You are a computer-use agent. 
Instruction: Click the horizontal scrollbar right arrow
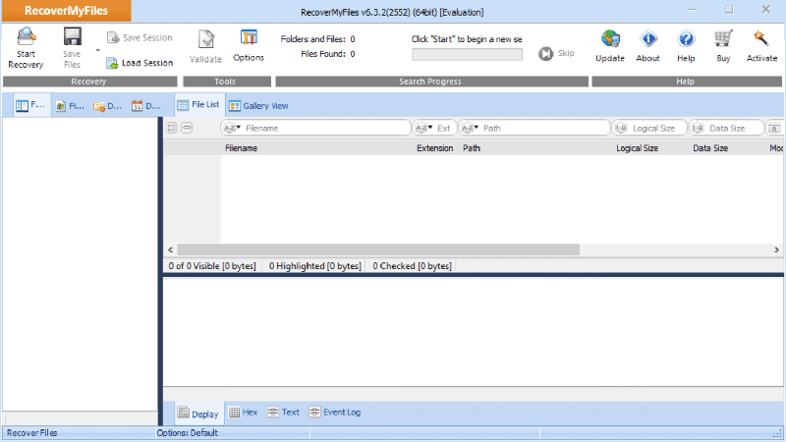[776, 249]
